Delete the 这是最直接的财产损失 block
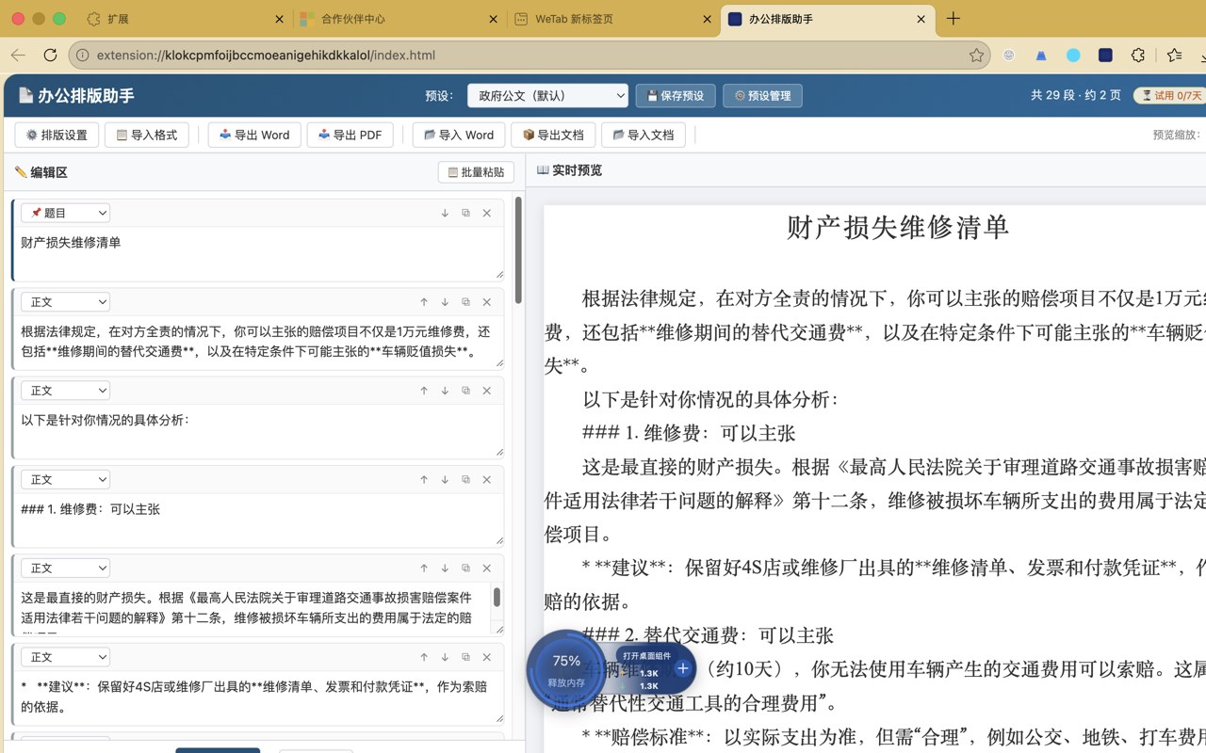Image resolution: width=1206 pixels, height=753 pixels. tap(487, 569)
